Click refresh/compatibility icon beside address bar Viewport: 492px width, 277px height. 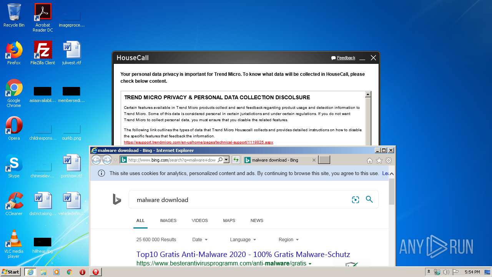pos(236,160)
